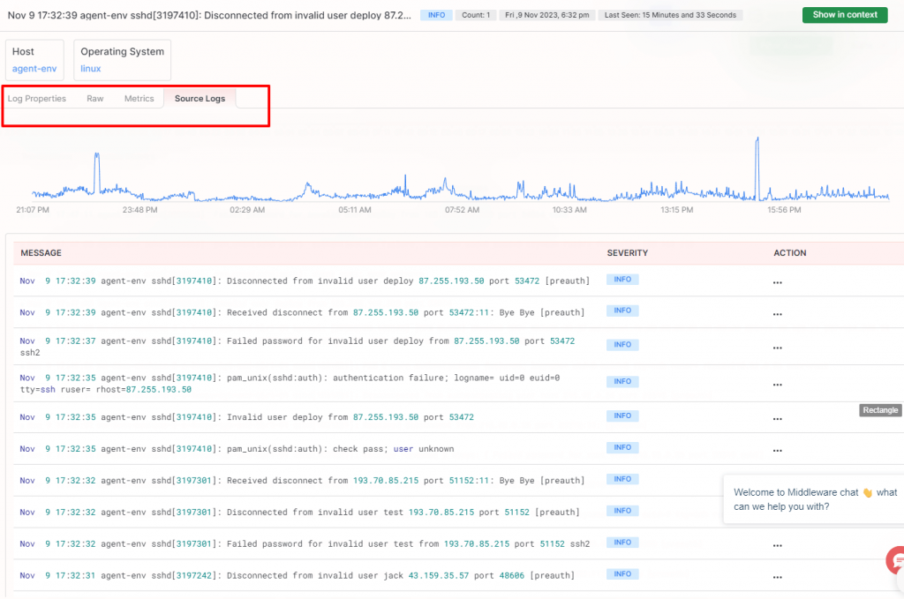Click the 02:29 AM axis label
904x599 pixels.
coord(247,210)
